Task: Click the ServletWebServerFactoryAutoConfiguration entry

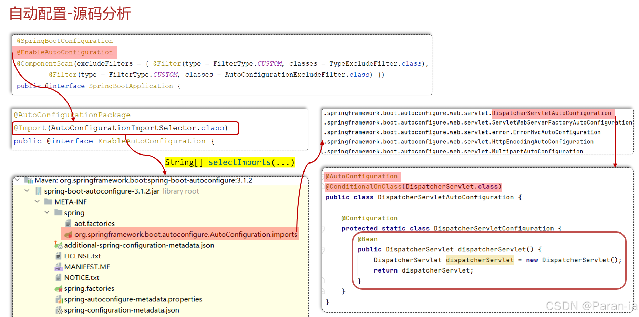Action: pyautogui.click(x=562, y=122)
